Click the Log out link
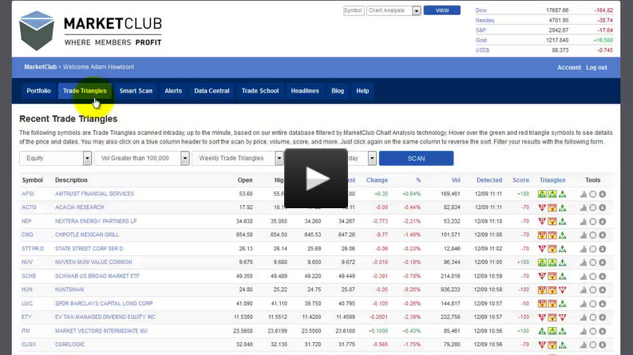 click(x=596, y=67)
